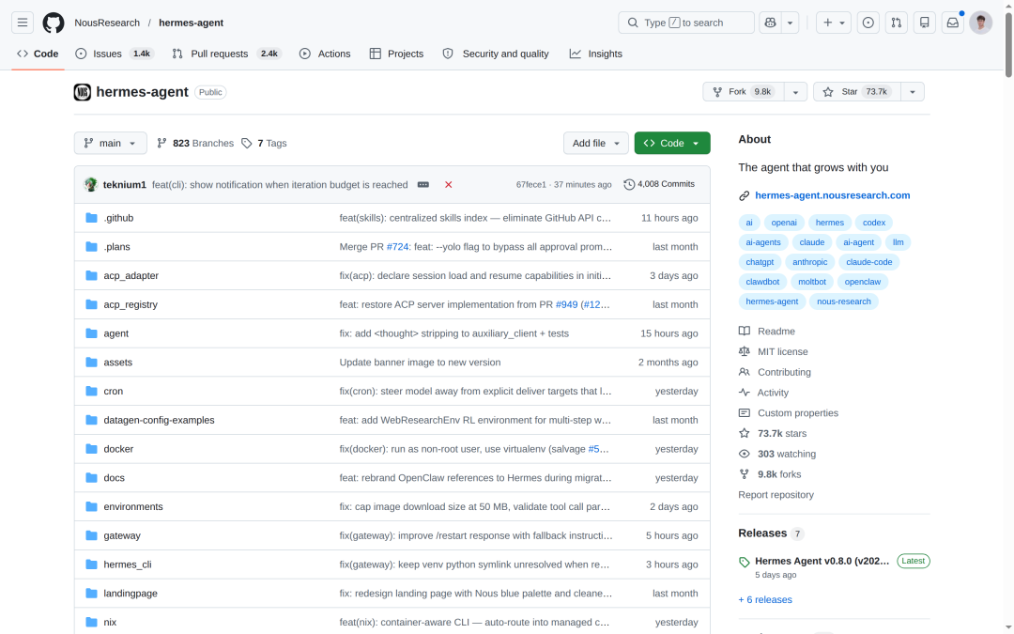Click the hermes-agent repository avatar logo
This screenshot has width=1014, height=634.
(82, 92)
